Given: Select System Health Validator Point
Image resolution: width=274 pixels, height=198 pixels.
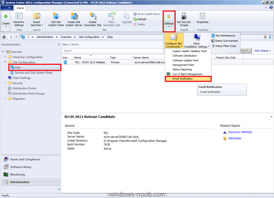Looking at the screenshot, I should pyautogui.click(x=188, y=51).
